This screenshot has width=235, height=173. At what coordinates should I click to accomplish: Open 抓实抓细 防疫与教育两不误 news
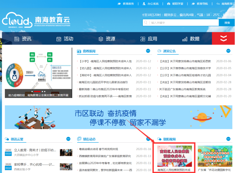coord(105,96)
